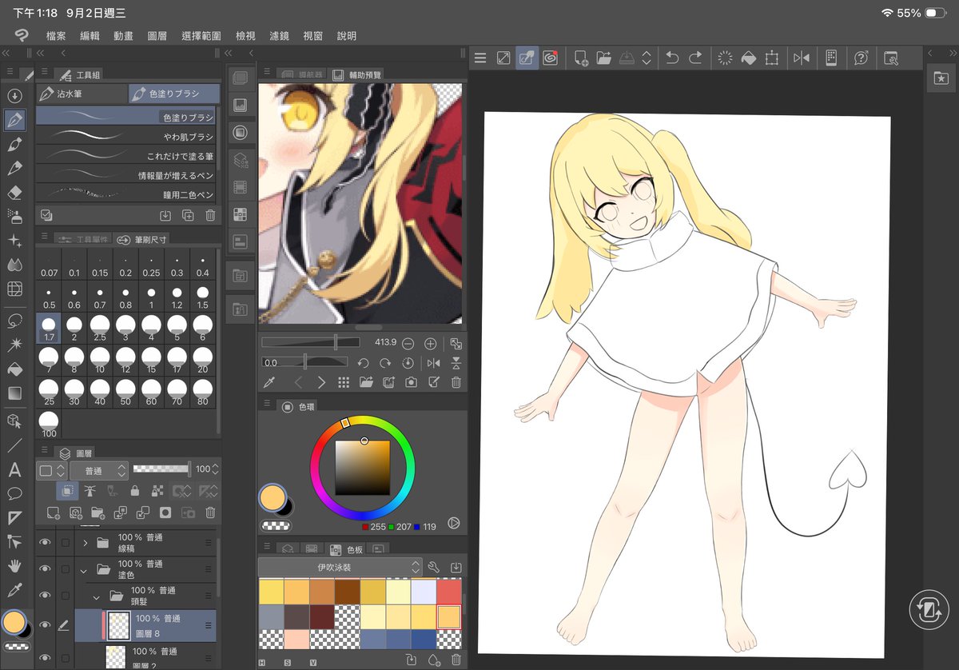This screenshot has width=959, height=670.
Task: Choose brush size 100 preset
Action: point(49,423)
